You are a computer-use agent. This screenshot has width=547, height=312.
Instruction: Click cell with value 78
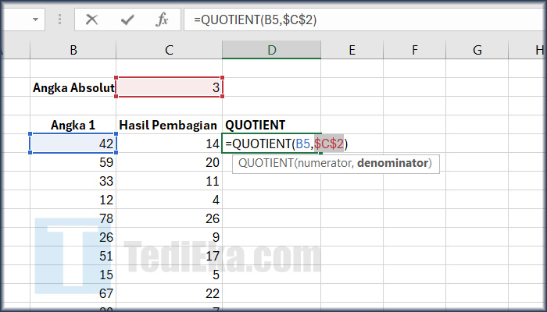coord(73,218)
